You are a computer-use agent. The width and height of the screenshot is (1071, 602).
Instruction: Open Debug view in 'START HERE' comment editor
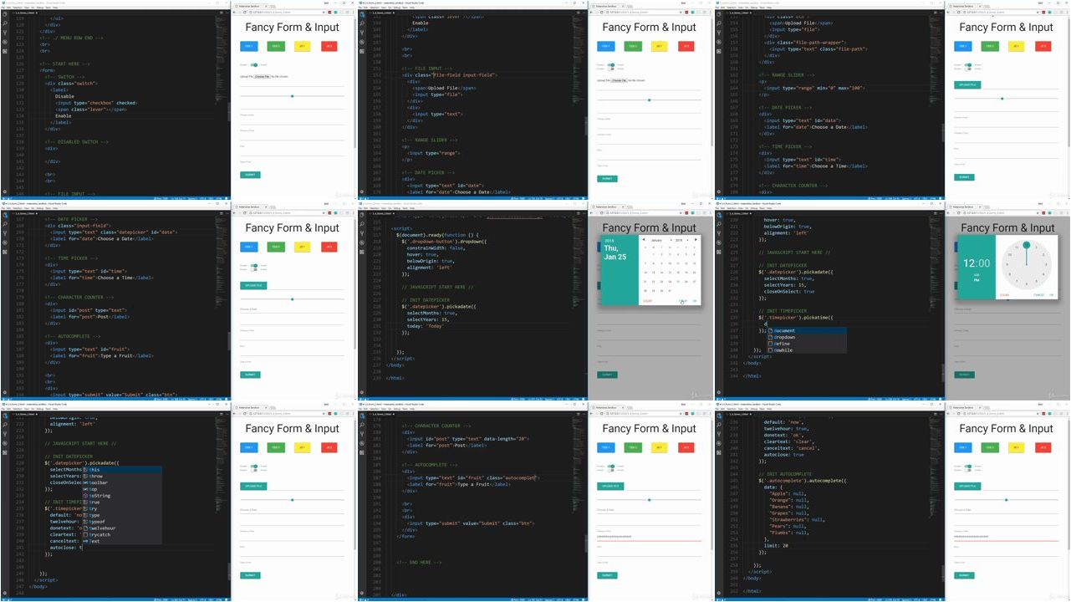(5, 42)
